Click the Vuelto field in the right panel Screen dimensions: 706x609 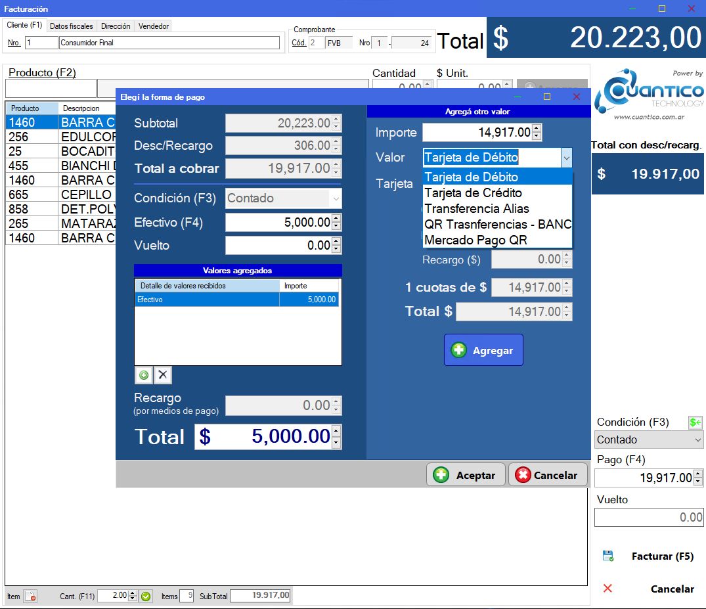pyautogui.click(x=649, y=518)
